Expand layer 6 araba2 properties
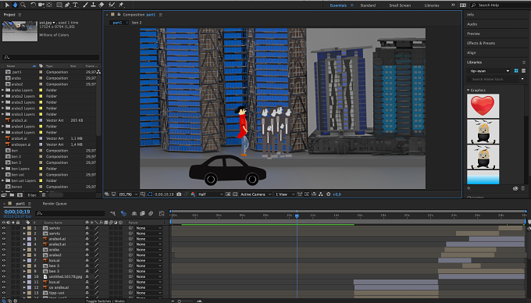The width and height of the screenshot is (531, 303). pos(24,255)
